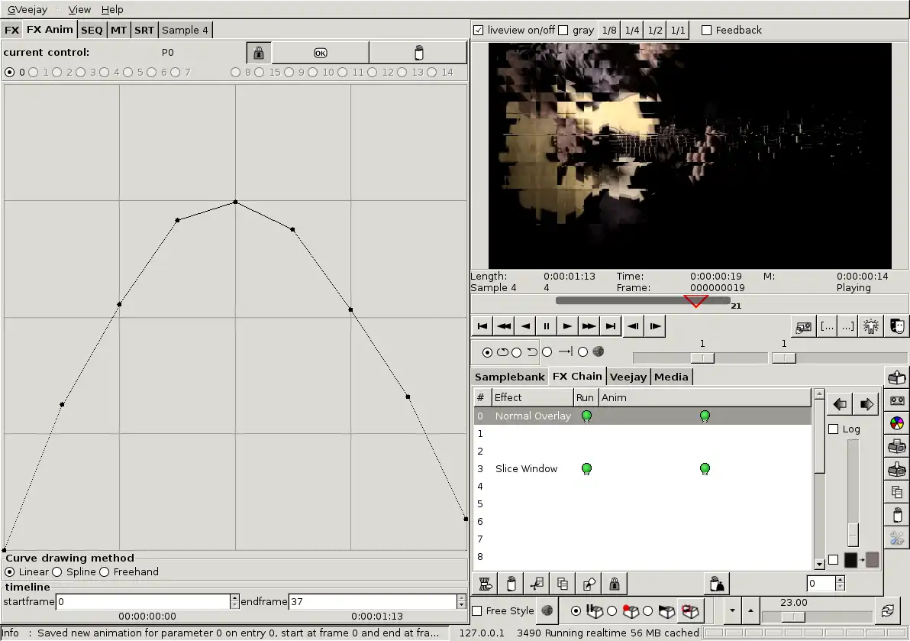Screen dimensions: 910x641
Task: Click the refresh arrows icon at bottom right
Action: click(x=887, y=610)
